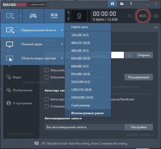
Task: Select the 640x360 (16:9) size
Action: click(88, 59)
